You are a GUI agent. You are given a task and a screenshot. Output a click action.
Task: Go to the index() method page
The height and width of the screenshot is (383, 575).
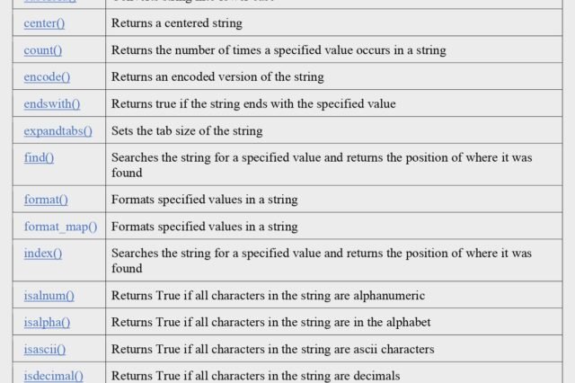tap(43, 254)
